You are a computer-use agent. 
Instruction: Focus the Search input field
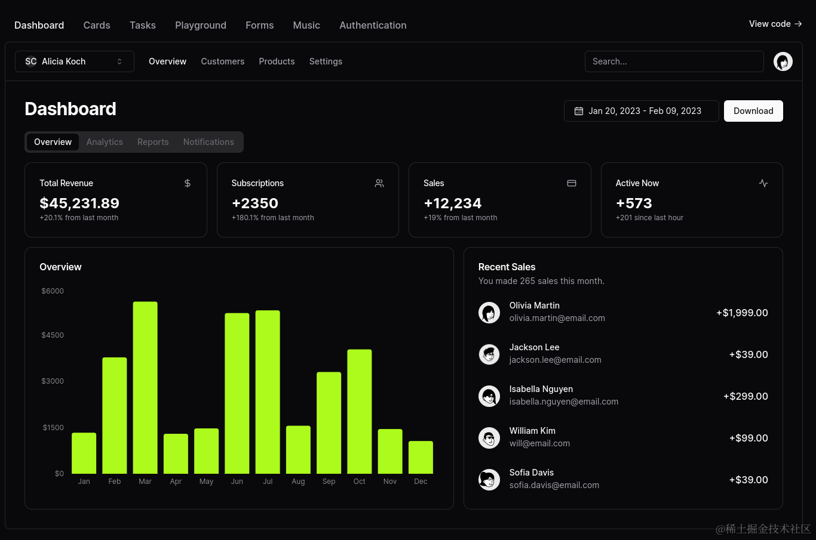674,61
